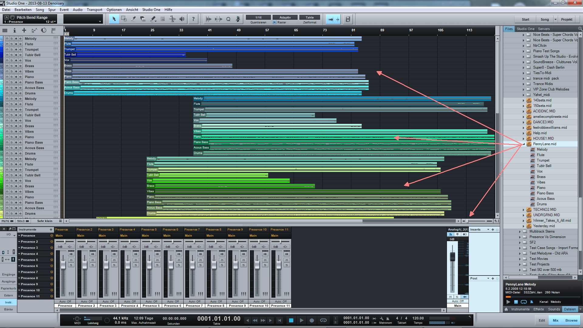The image size is (583, 328).
Task: Open the Browse panel button
Action: click(x=571, y=320)
